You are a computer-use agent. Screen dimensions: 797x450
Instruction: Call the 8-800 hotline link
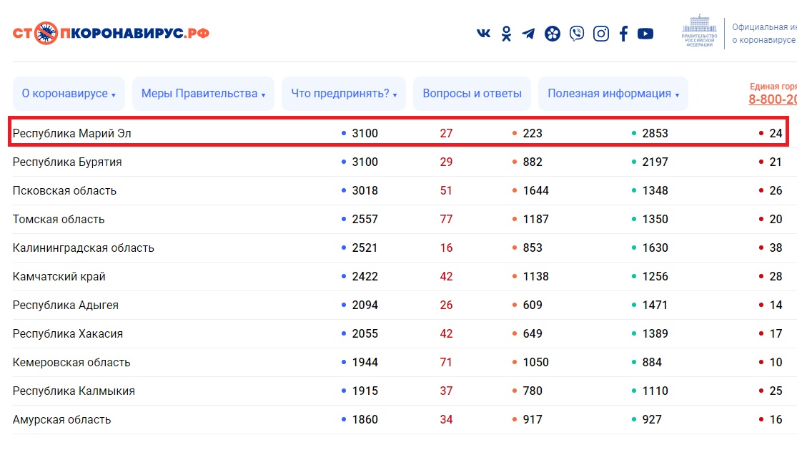[x=771, y=99]
